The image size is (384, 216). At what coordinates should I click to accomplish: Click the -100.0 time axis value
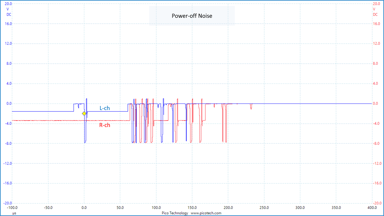pyautogui.click(x=12, y=208)
